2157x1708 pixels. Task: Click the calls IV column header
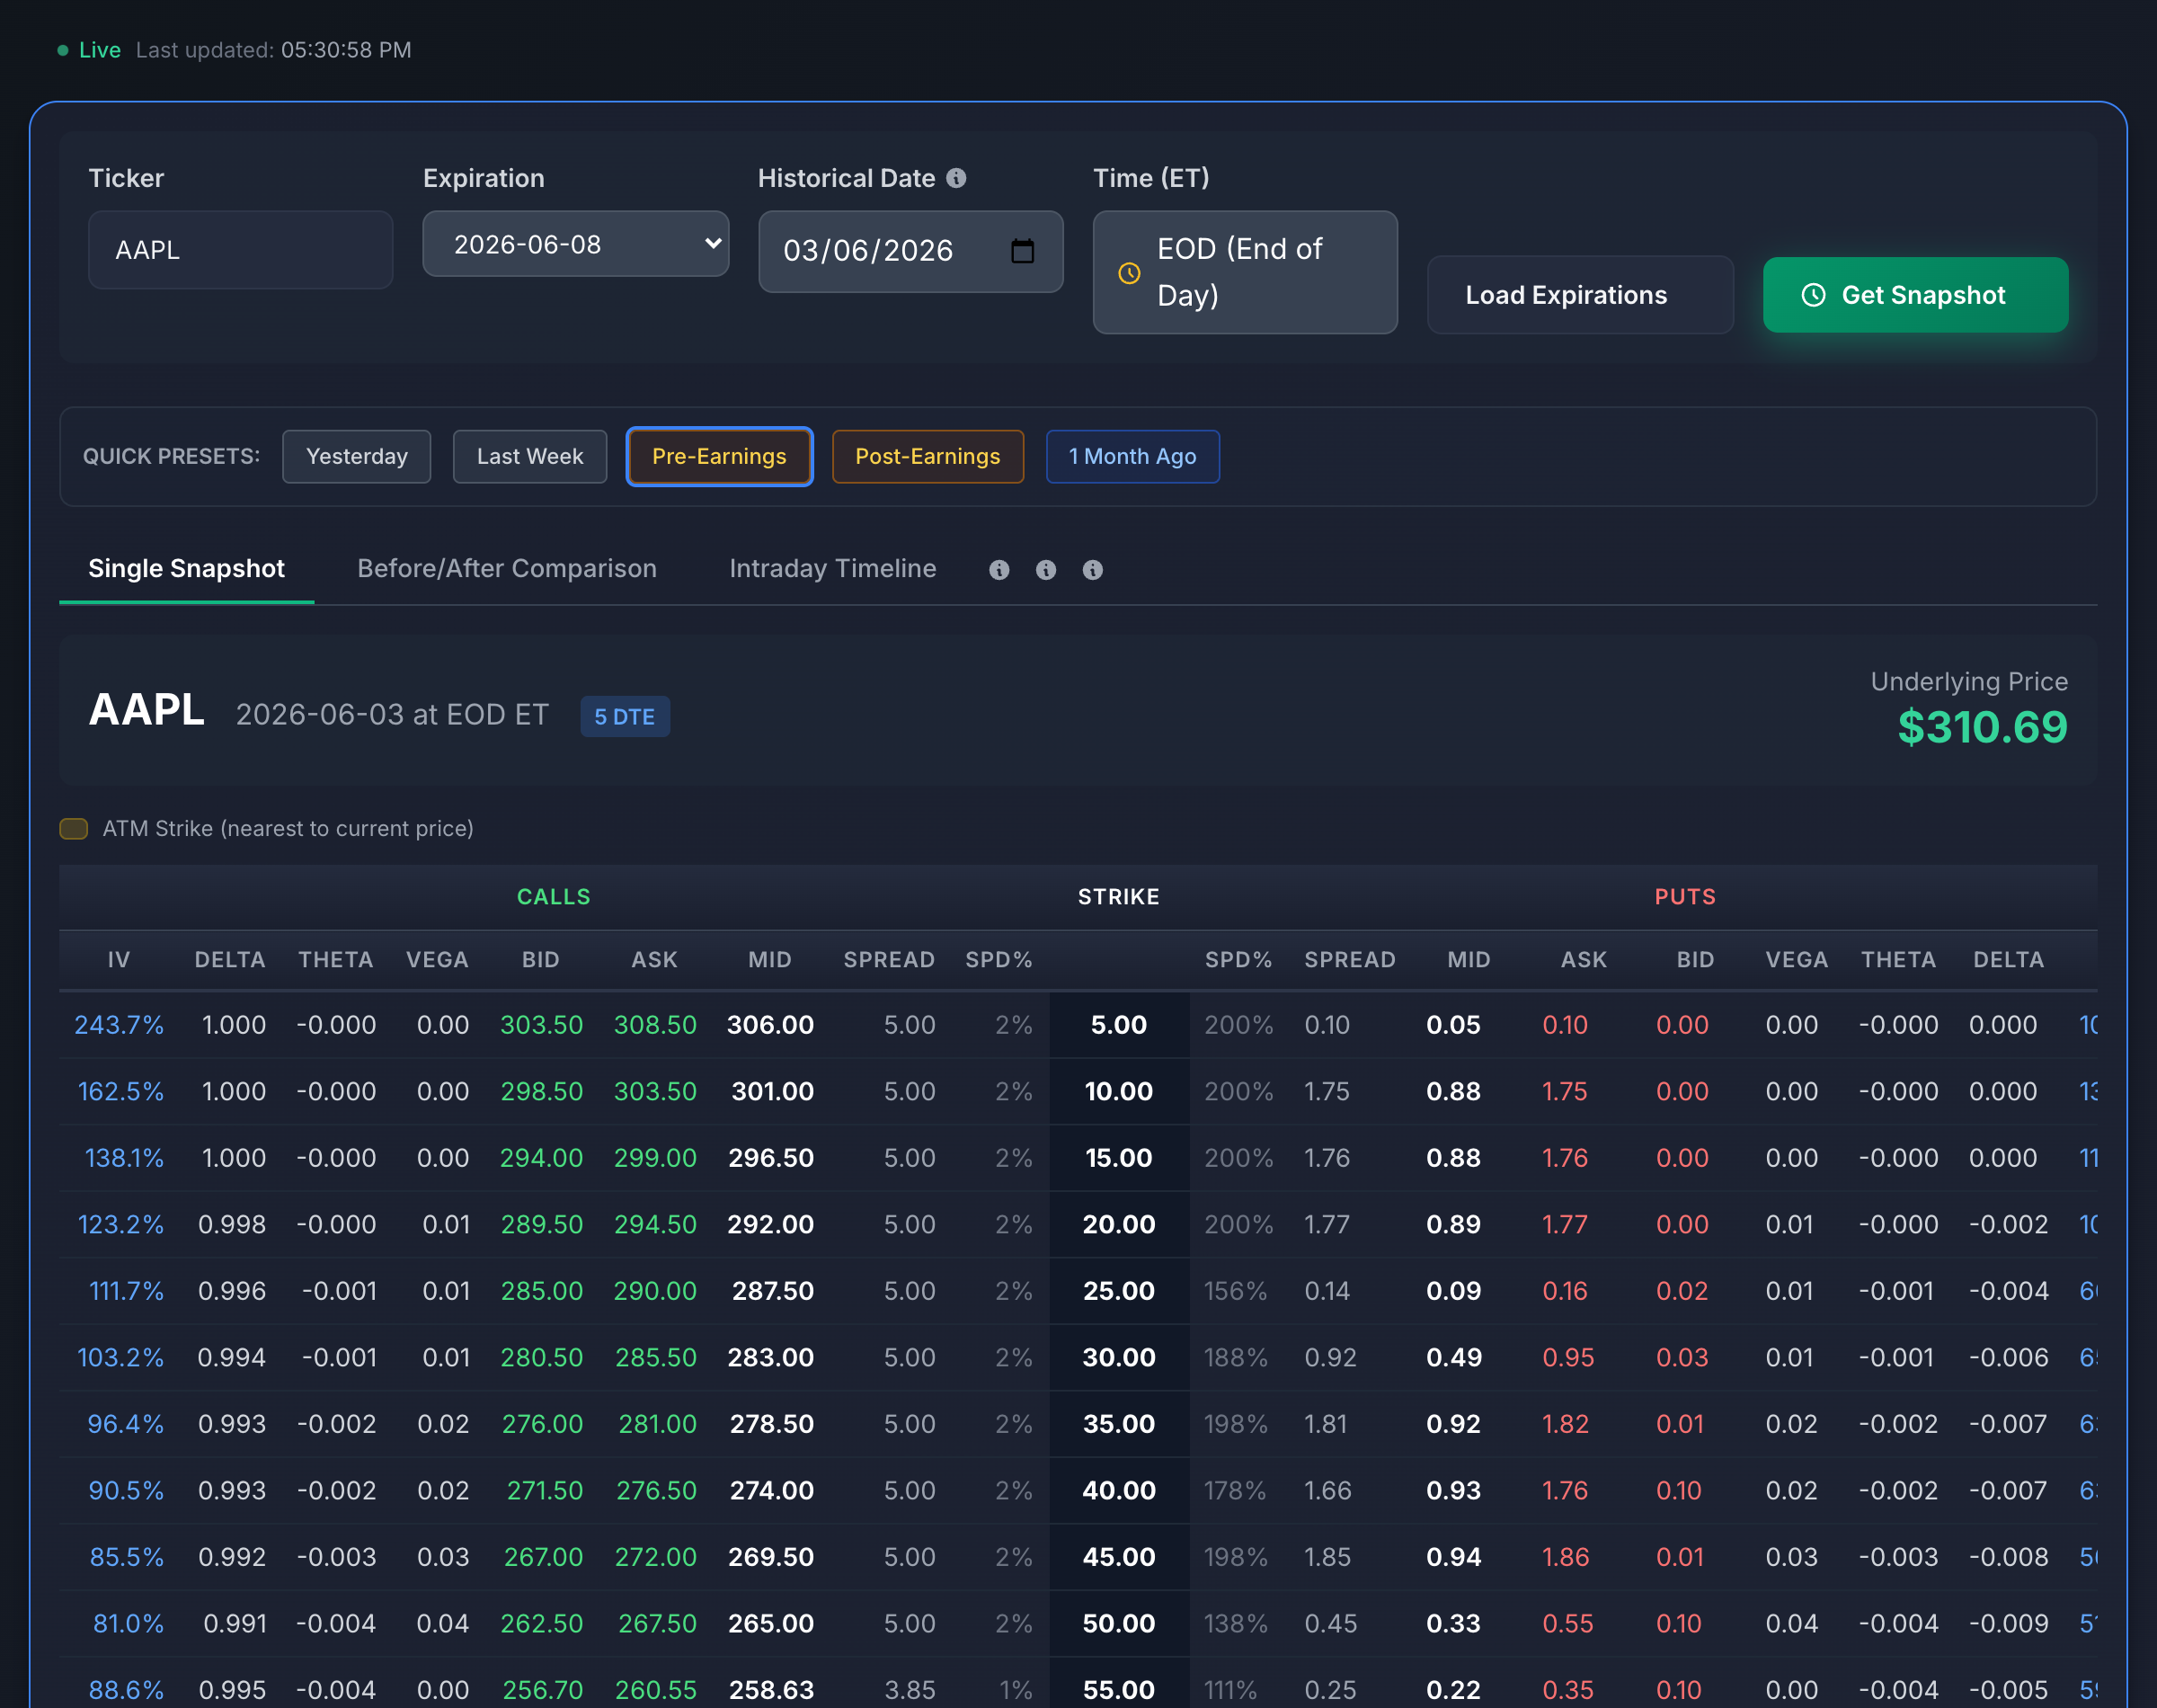pos(119,960)
